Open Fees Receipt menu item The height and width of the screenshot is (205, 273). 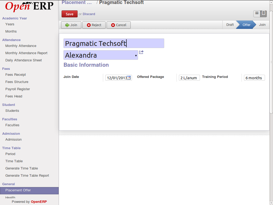click(x=15, y=75)
